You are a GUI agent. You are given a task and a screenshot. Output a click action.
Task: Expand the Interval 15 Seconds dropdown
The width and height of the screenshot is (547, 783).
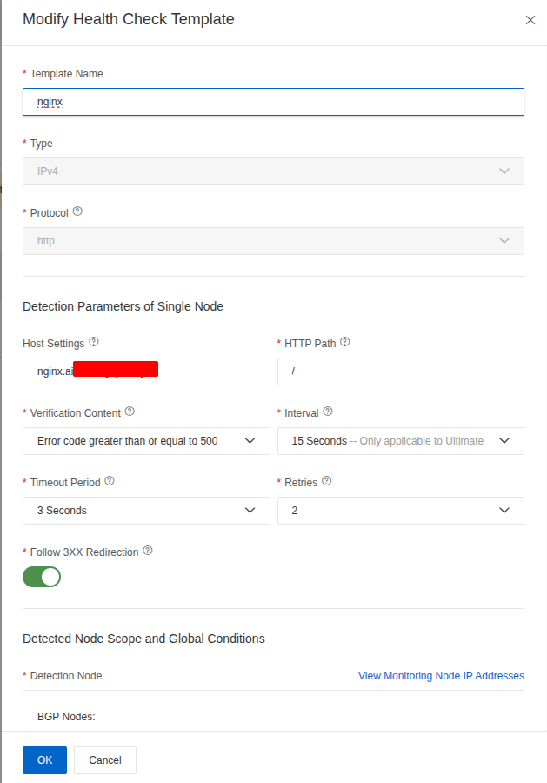pos(400,441)
